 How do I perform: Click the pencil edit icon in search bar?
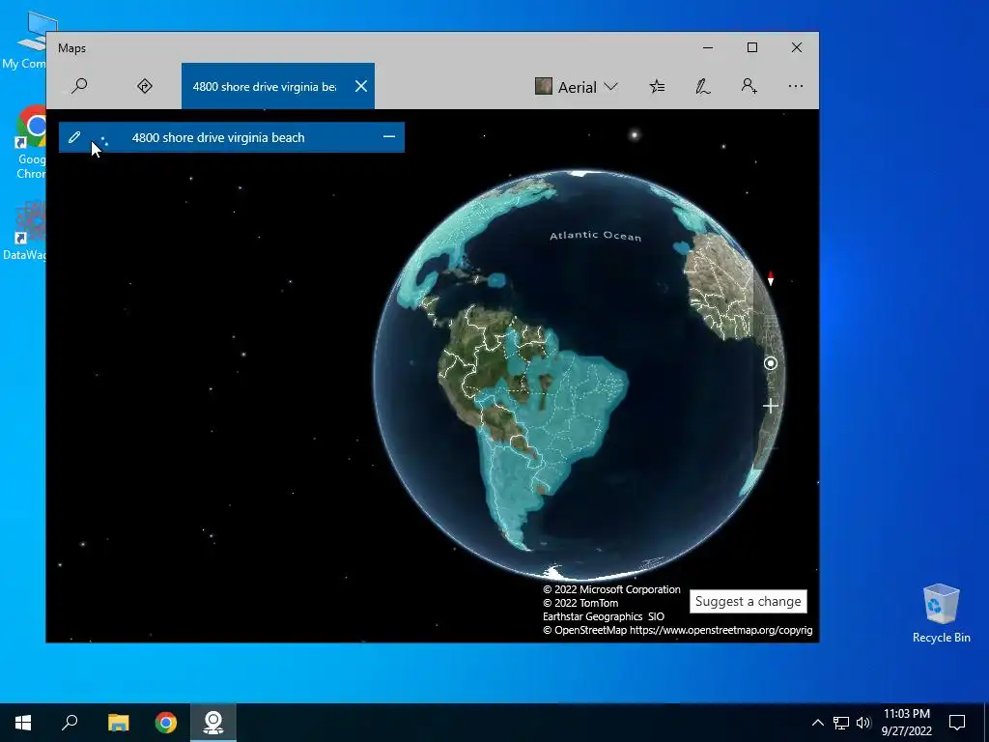coord(74,137)
